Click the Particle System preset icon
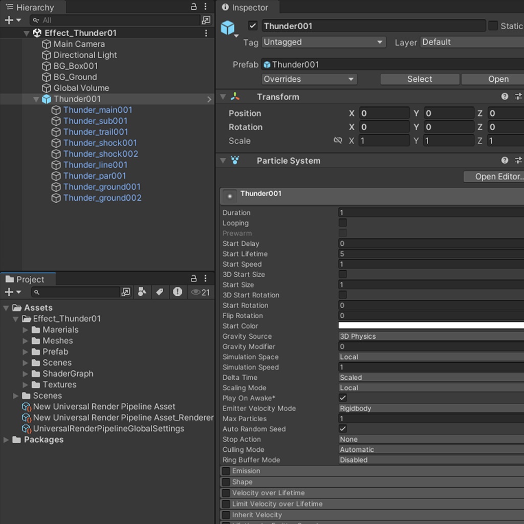The width and height of the screenshot is (524, 524). click(518, 160)
